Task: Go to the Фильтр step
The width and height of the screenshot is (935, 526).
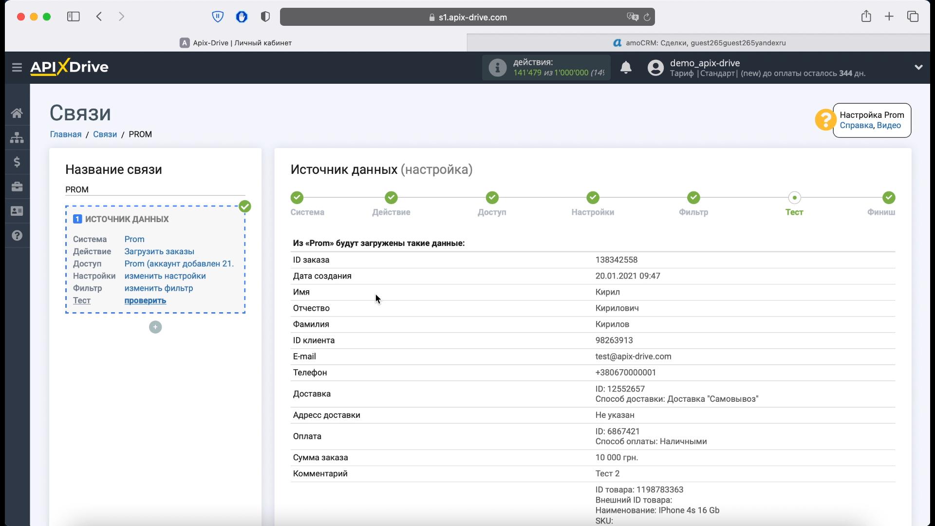Action: tap(693, 198)
